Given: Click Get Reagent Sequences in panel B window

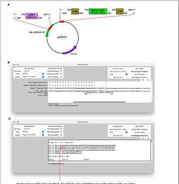Looking at the screenshot, I should tap(139, 77).
